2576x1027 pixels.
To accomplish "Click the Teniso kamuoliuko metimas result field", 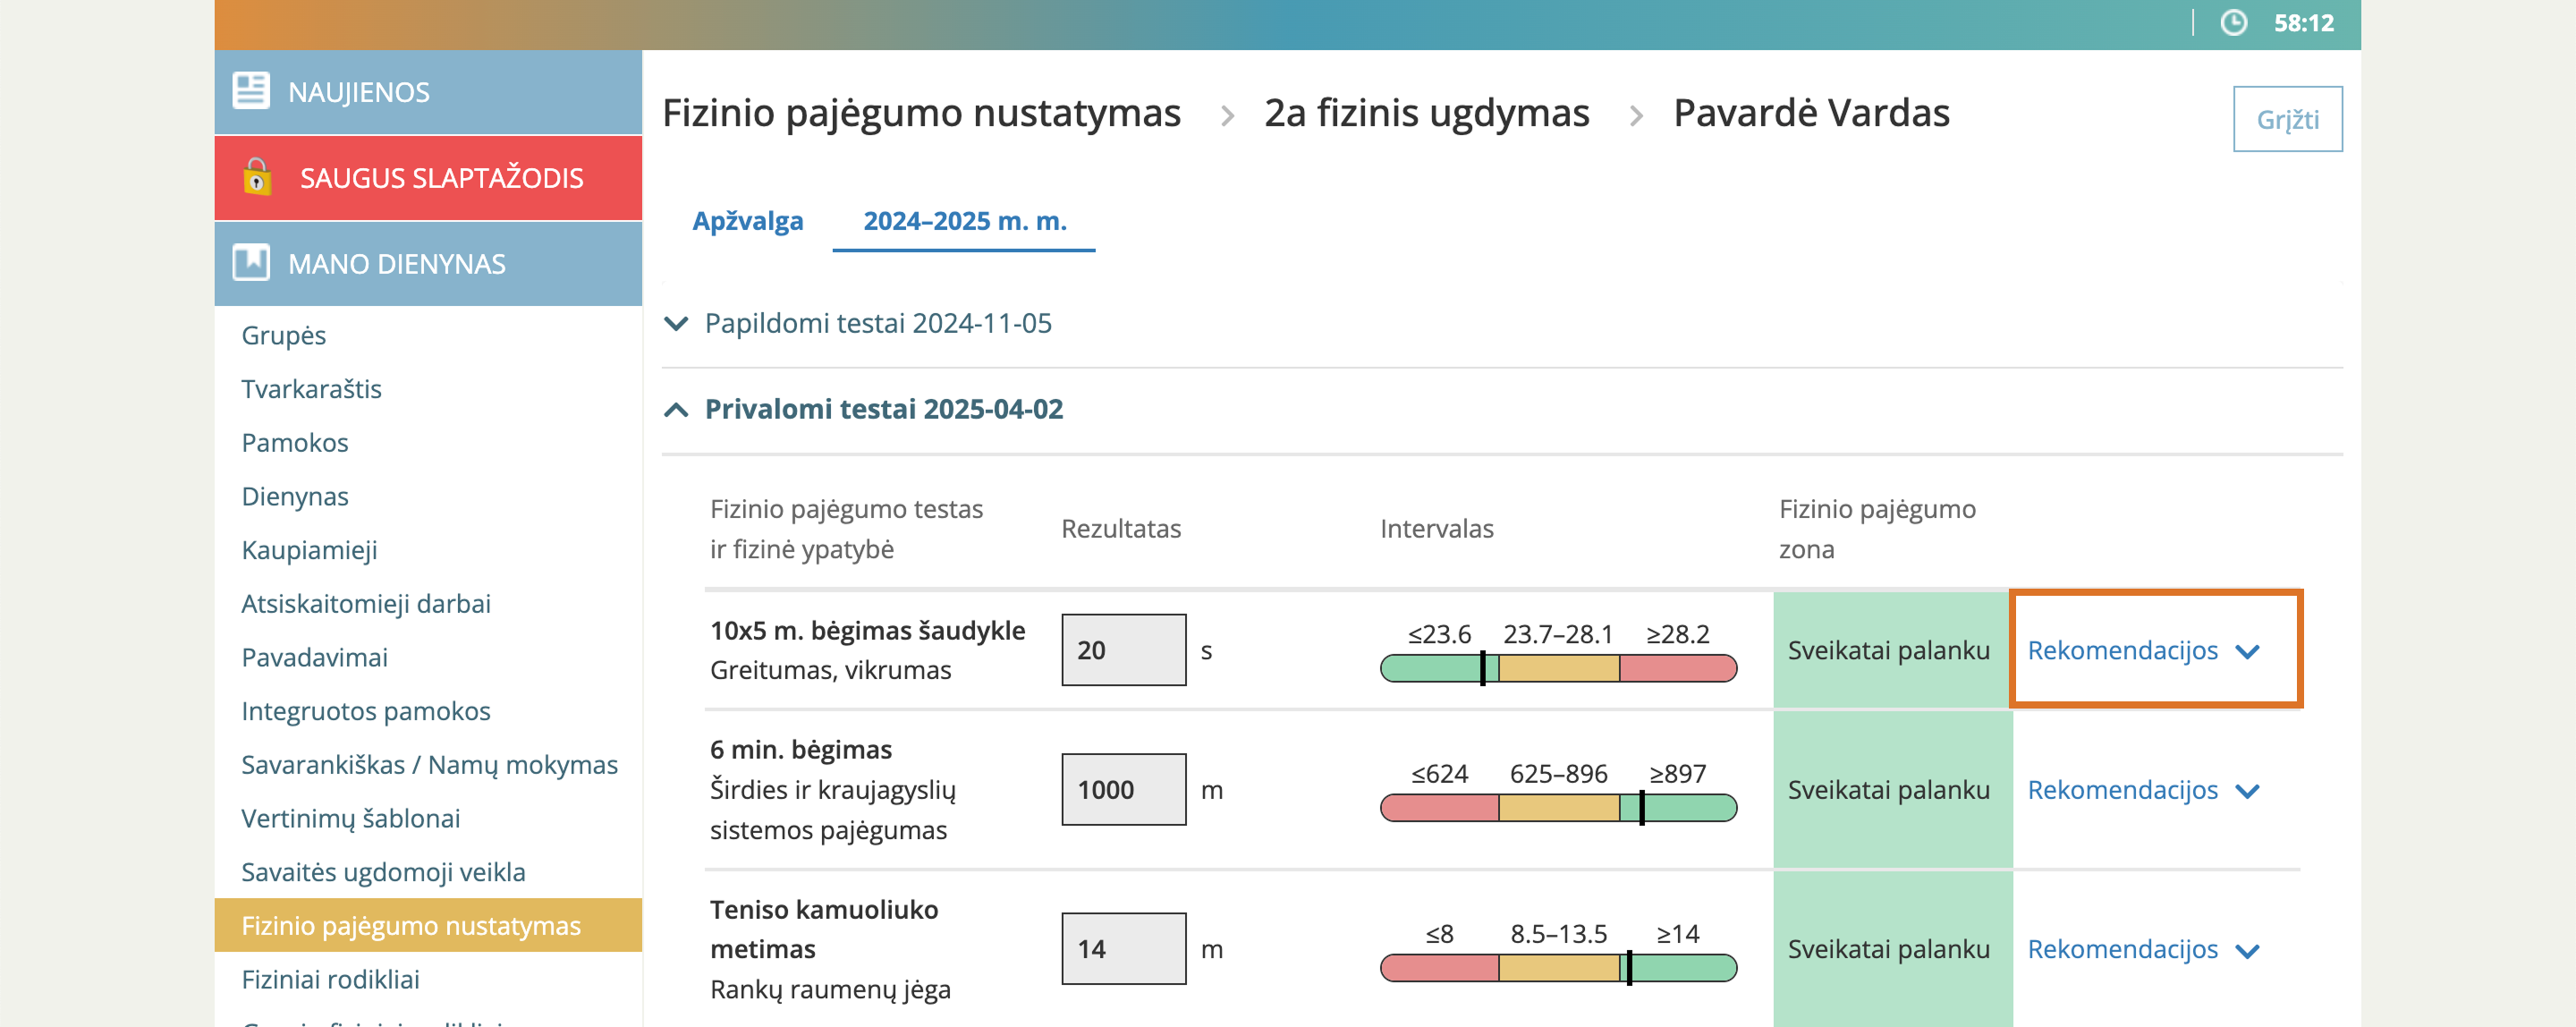I will pyautogui.click(x=1123, y=949).
